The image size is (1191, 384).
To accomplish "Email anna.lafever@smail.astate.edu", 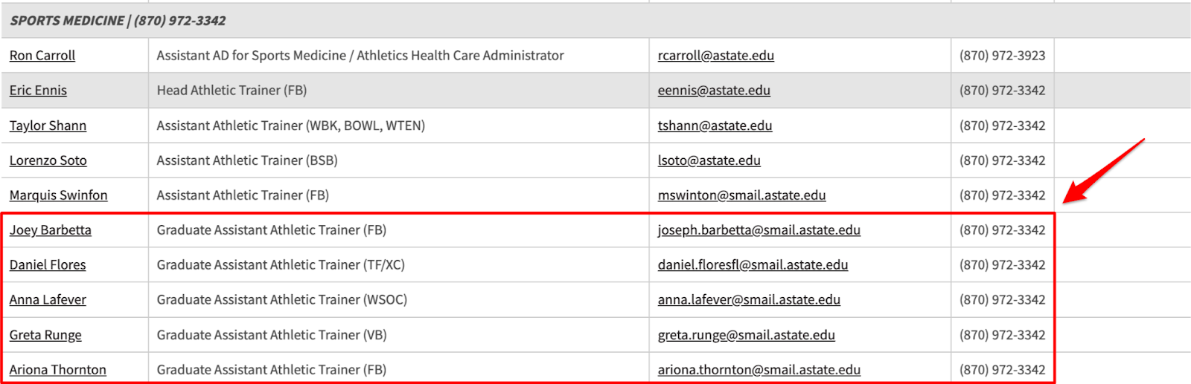I will click(x=749, y=300).
